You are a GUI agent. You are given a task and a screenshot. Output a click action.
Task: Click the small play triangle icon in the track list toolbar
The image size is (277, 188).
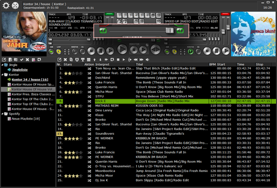pos(124,60)
